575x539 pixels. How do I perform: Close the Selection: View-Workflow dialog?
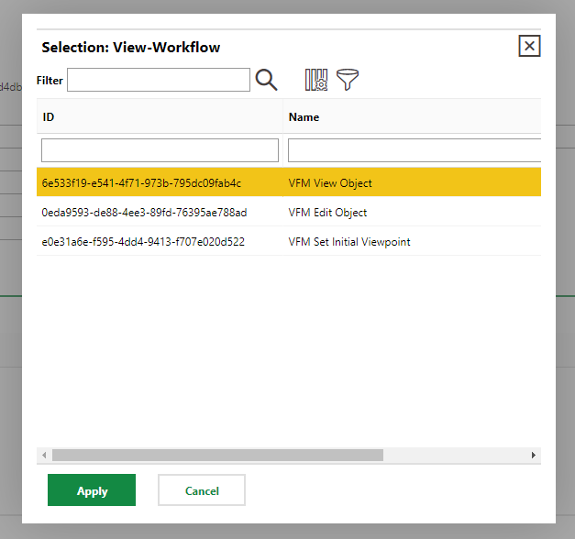pyautogui.click(x=529, y=47)
